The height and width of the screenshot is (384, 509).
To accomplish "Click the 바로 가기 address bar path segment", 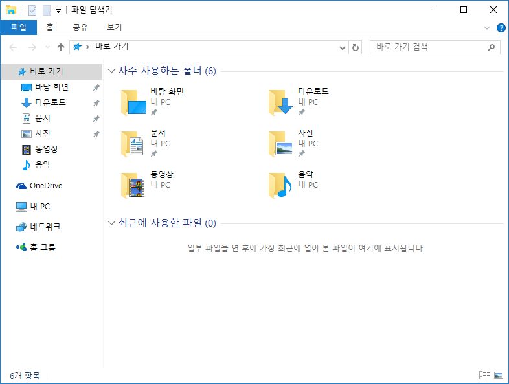I will coord(112,47).
